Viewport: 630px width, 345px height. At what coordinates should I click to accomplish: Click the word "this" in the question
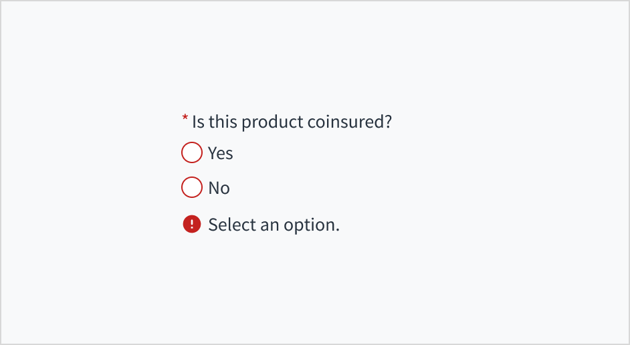pyautogui.click(x=223, y=122)
